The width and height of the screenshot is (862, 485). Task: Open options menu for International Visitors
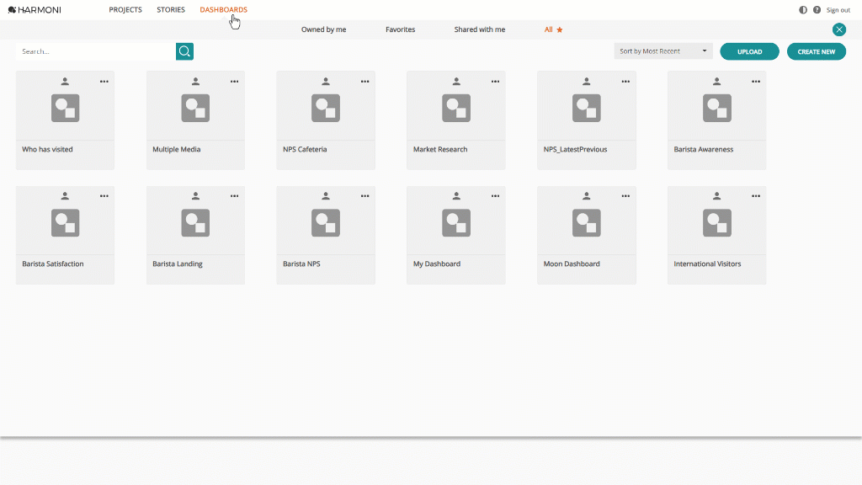click(756, 195)
